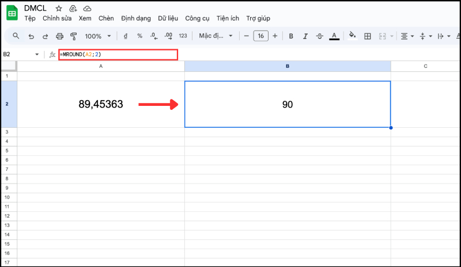This screenshot has height=267, width=461.
Task: Toggle italic formatting
Action: (305, 36)
